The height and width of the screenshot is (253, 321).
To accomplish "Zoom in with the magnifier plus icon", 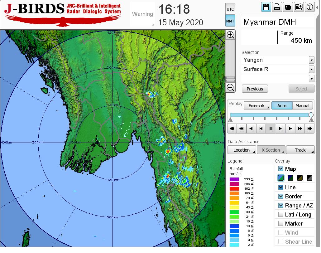I will click(230, 35).
